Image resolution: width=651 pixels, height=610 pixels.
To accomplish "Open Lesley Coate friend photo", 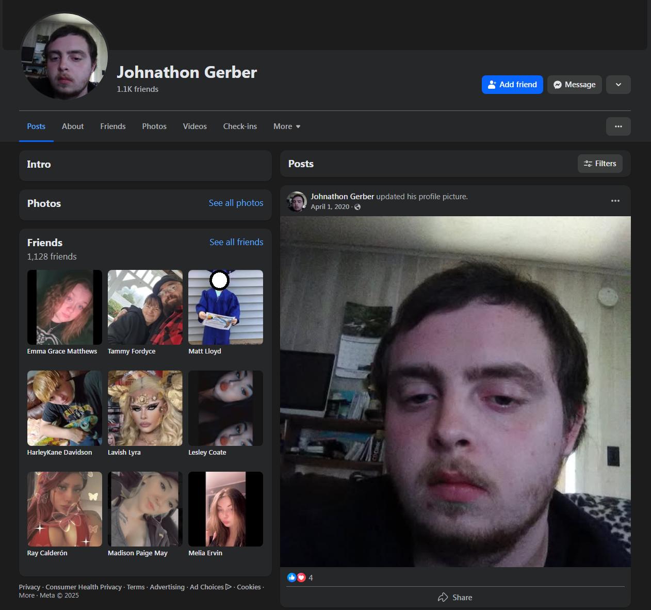I will coord(225,408).
